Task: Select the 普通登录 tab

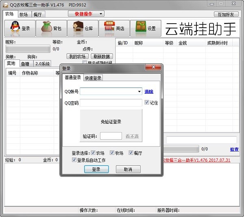Action: click(73, 77)
